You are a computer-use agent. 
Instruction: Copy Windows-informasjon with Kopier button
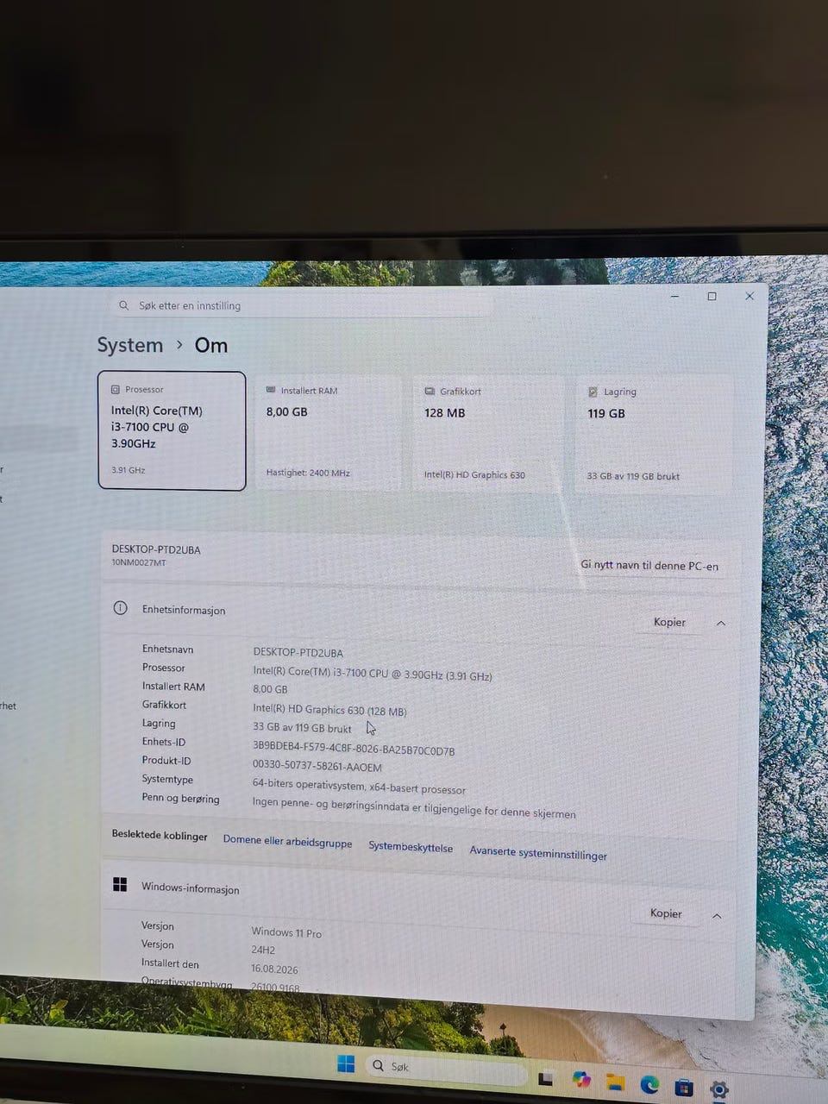(x=666, y=913)
